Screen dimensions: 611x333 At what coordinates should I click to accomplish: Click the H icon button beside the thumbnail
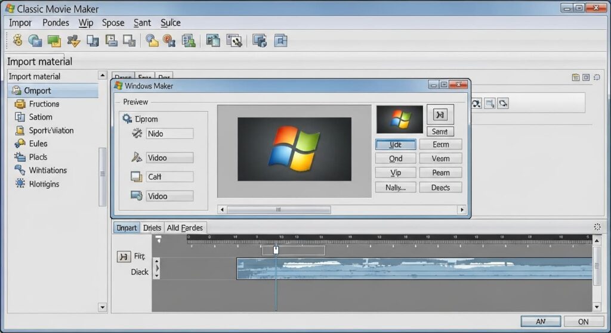coord(440,114)
